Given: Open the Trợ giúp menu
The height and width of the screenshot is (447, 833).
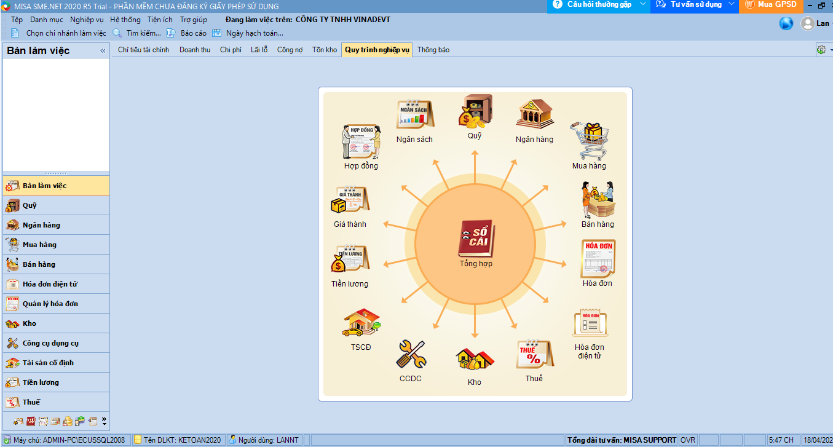Looking at the screenshot, I should coord(193,20).
